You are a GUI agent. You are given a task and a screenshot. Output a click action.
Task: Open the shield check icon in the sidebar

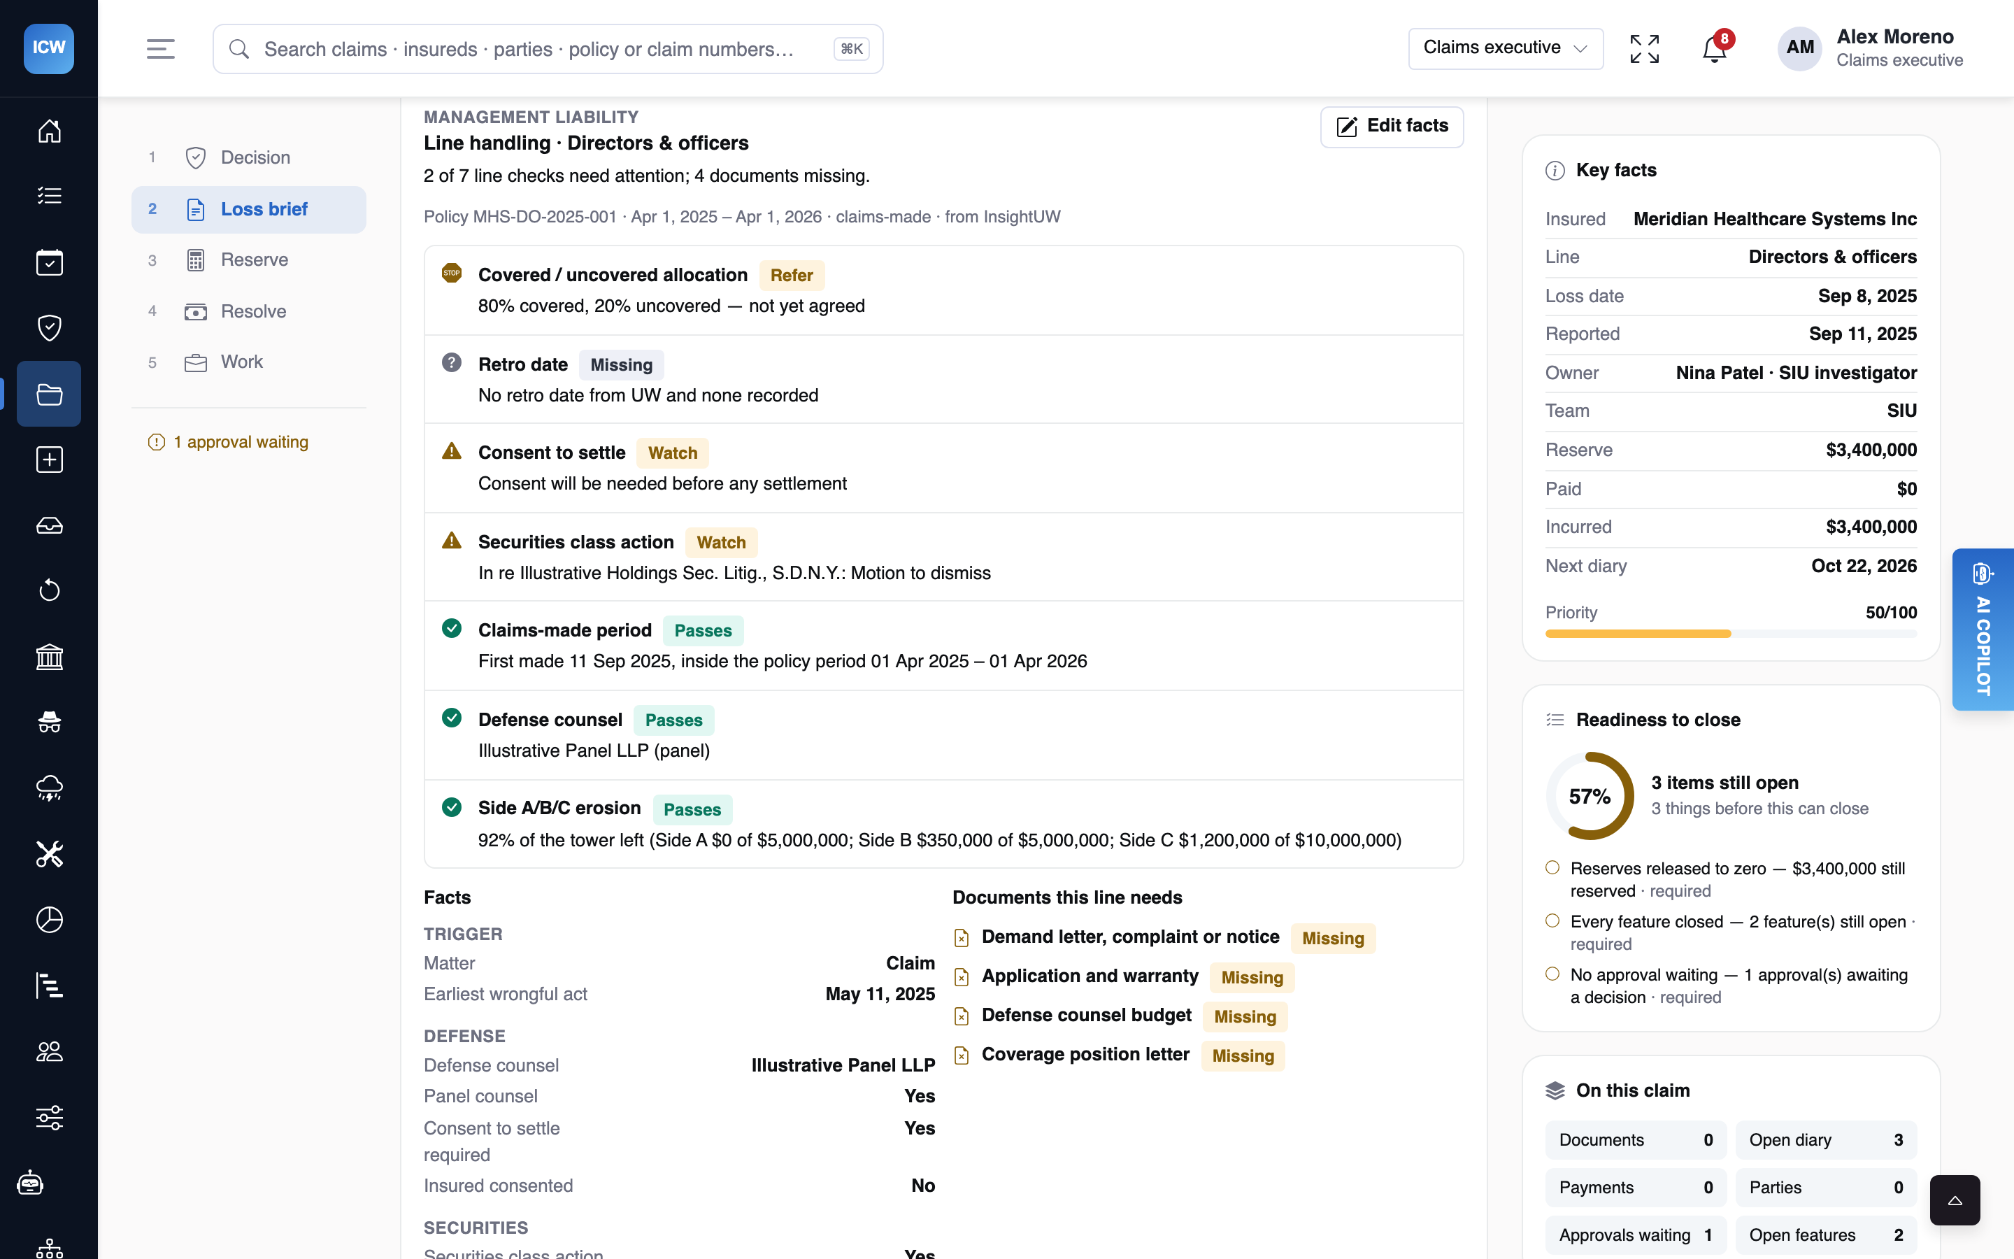click(x=49, y=327)
